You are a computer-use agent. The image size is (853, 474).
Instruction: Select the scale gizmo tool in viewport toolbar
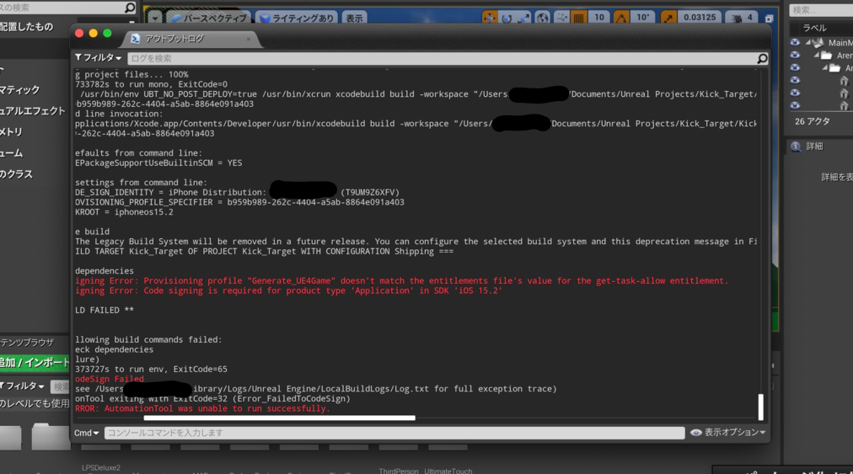tap(524, 18)
